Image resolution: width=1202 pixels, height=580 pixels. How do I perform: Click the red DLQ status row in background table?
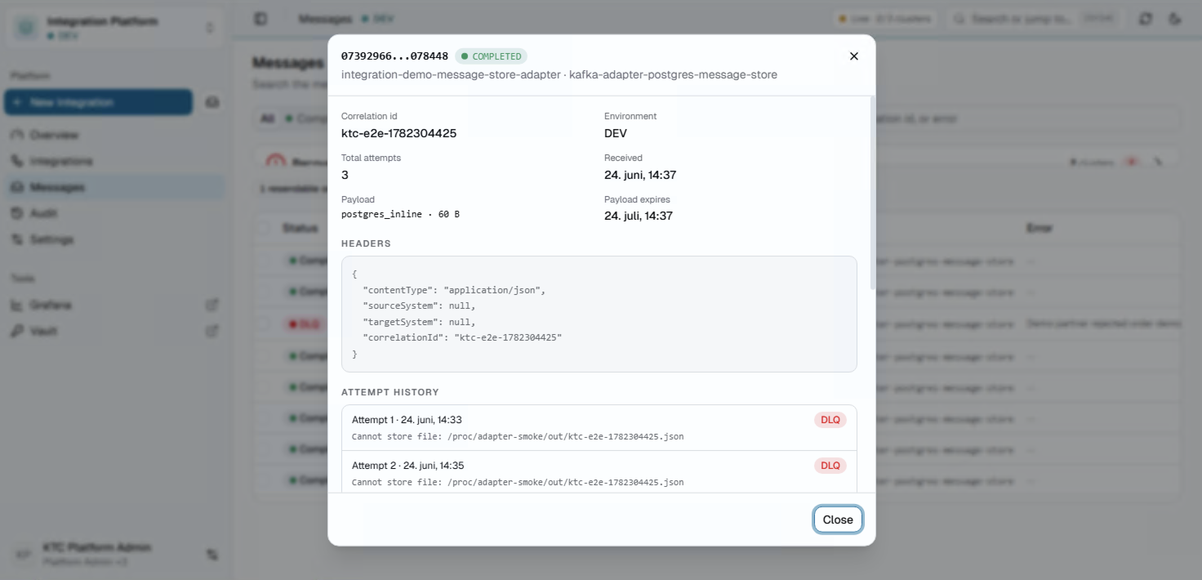304,323
